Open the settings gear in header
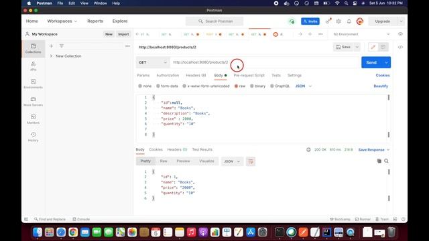This screenshot has width=429, height=241. 339,21
